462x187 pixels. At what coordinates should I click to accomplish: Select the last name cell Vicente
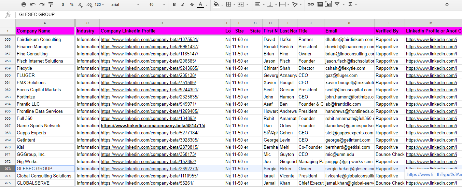click(288, 176)
